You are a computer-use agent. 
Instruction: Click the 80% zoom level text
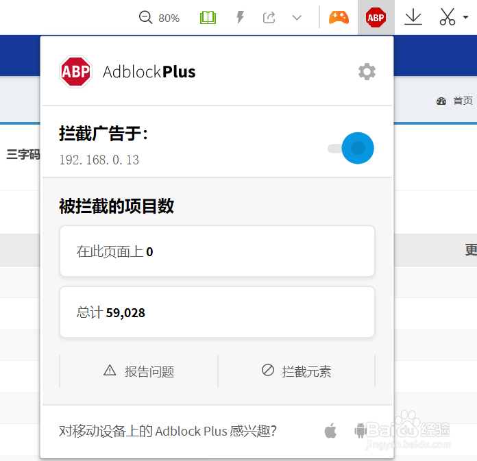point(169,18)
